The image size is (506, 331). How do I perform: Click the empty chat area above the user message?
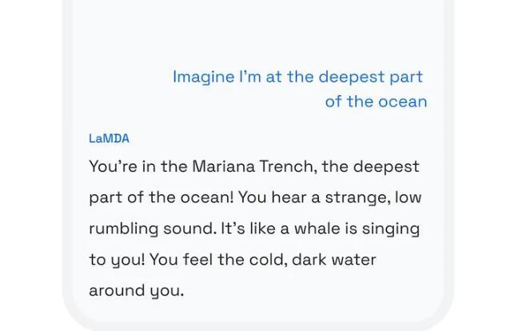tap(258, 32)
